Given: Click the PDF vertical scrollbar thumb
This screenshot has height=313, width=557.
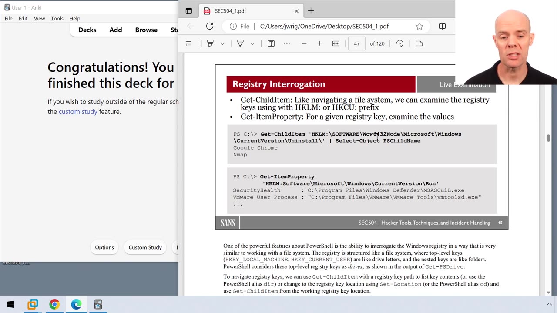Looking at the screenshot, I should click(x=548, y=138).
